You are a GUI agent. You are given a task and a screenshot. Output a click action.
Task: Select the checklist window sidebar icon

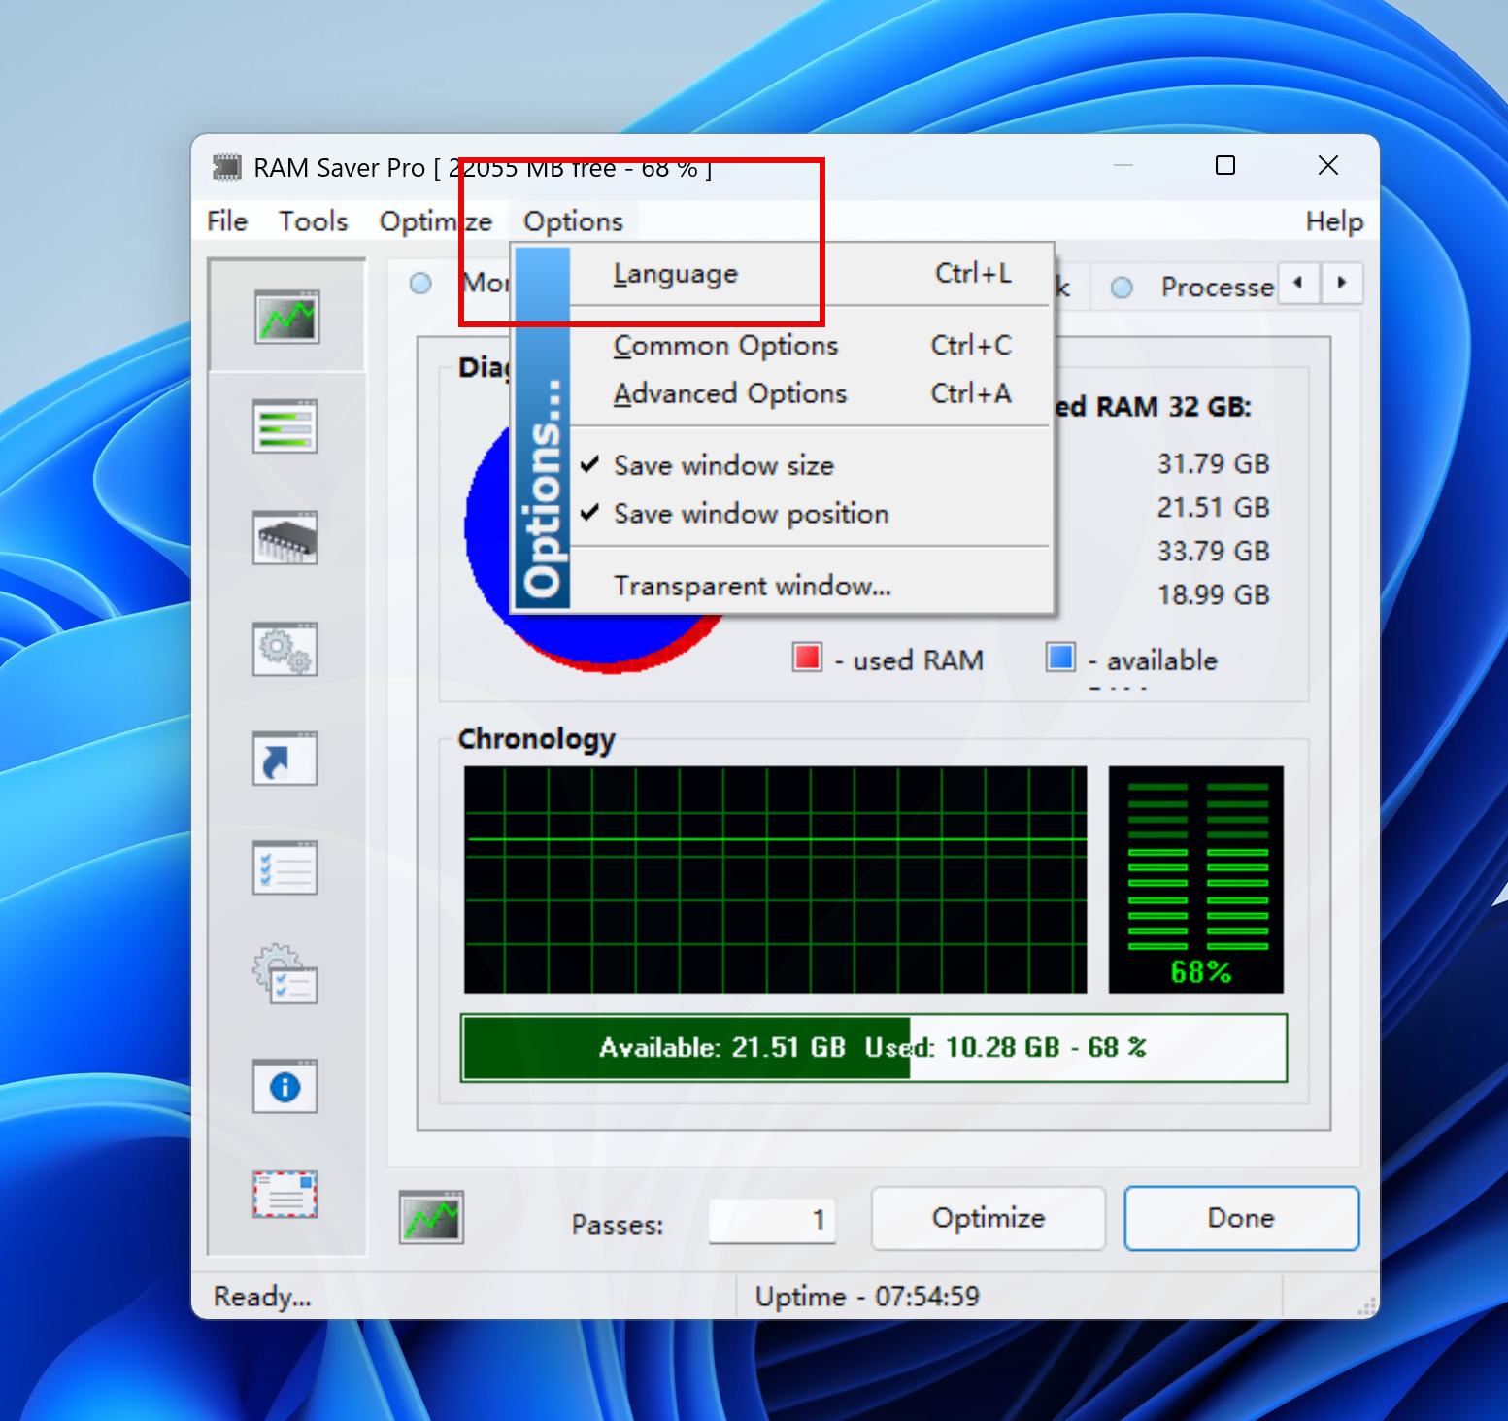(x=285, y=868)
